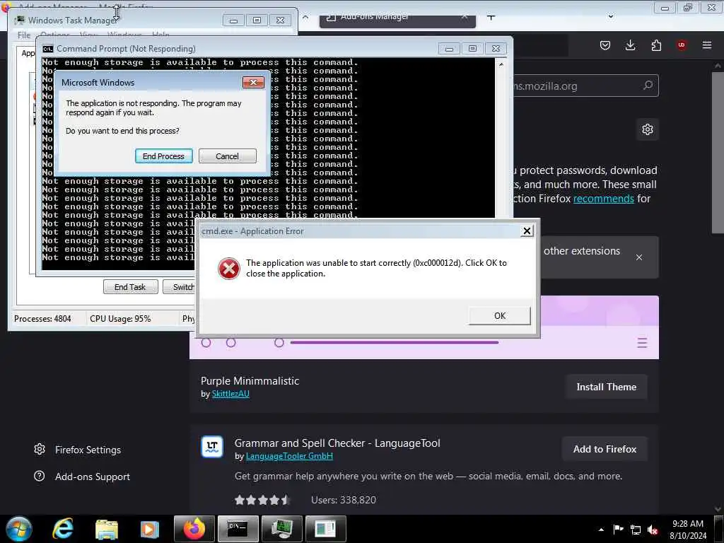Viewport: 724px width, 543px height.
Task: Click LanguageTool star rating
Action: coord(262,500)
